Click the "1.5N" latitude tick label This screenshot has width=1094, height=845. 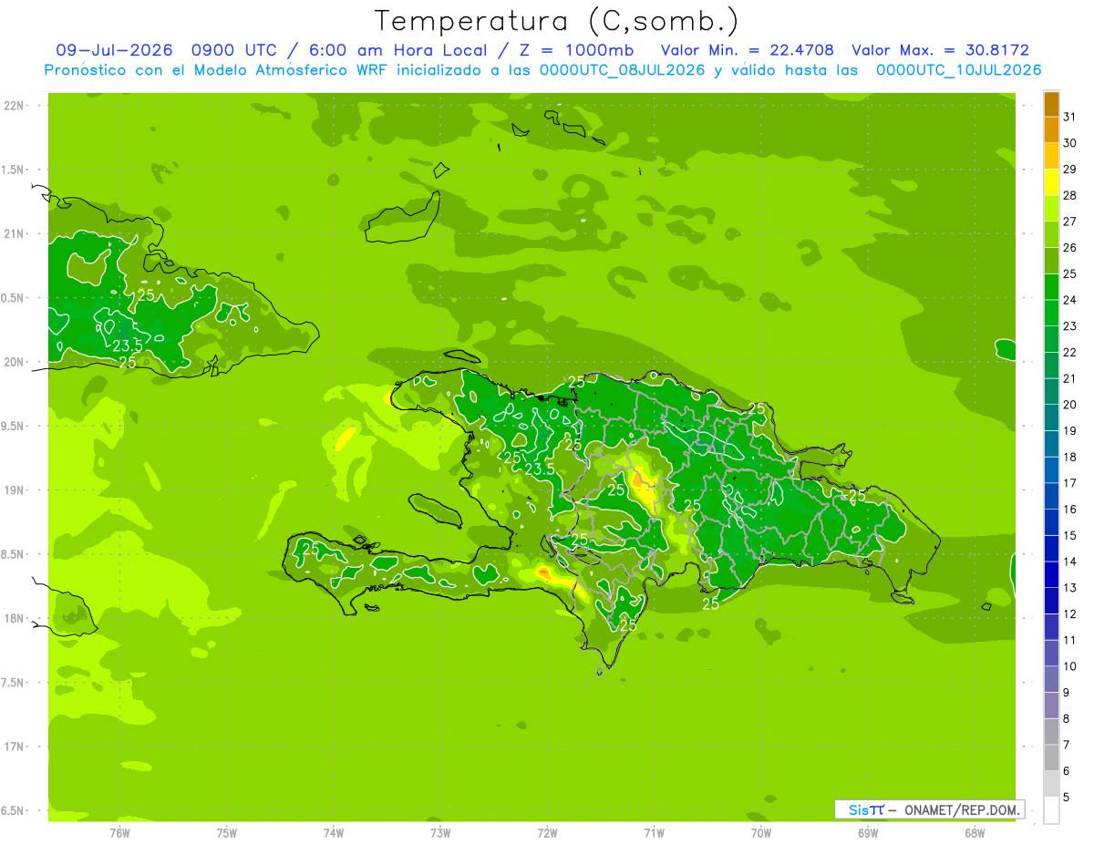pyautogui.click(x=14, y=170)
